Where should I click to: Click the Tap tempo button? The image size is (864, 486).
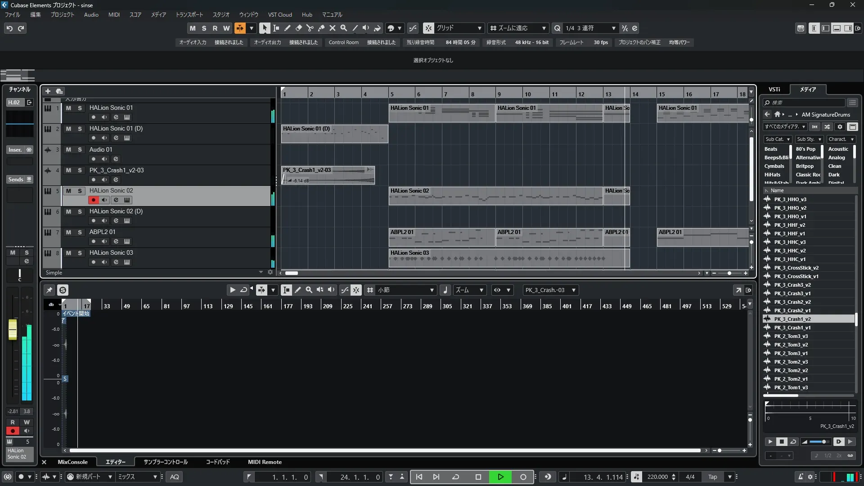(712, 477)
